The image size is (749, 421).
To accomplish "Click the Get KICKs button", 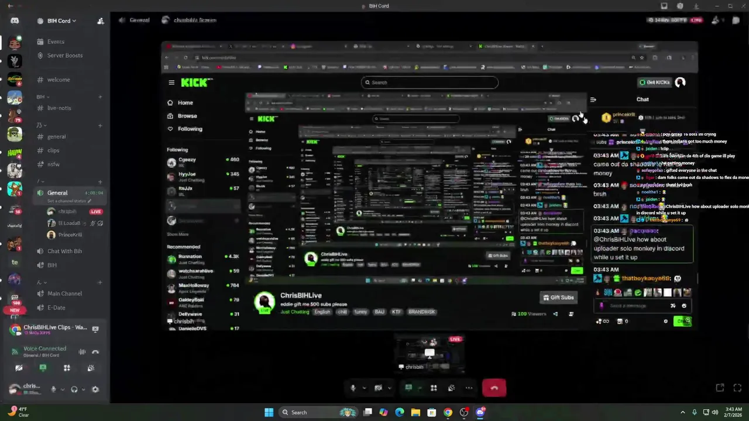I will click(x=654, y=82).
